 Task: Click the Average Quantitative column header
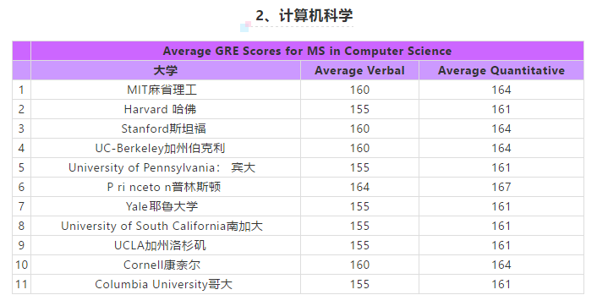coord(501,70)
